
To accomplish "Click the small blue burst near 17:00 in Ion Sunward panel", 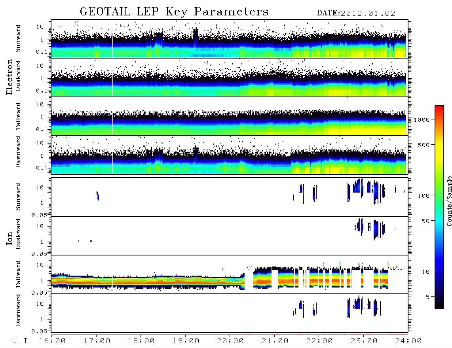I will (98, 196).
